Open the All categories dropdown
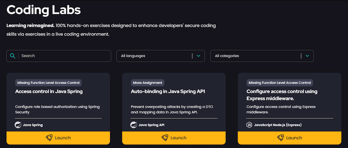Viewport: 348px width, 148px height. click(x=256, y=56)
